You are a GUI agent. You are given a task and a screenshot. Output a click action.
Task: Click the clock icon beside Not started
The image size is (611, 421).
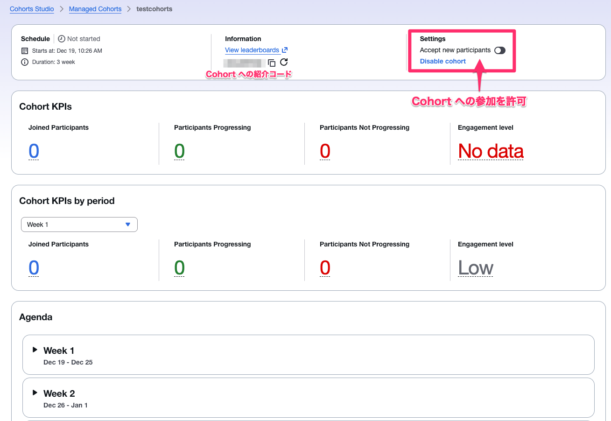click(62, 39)
